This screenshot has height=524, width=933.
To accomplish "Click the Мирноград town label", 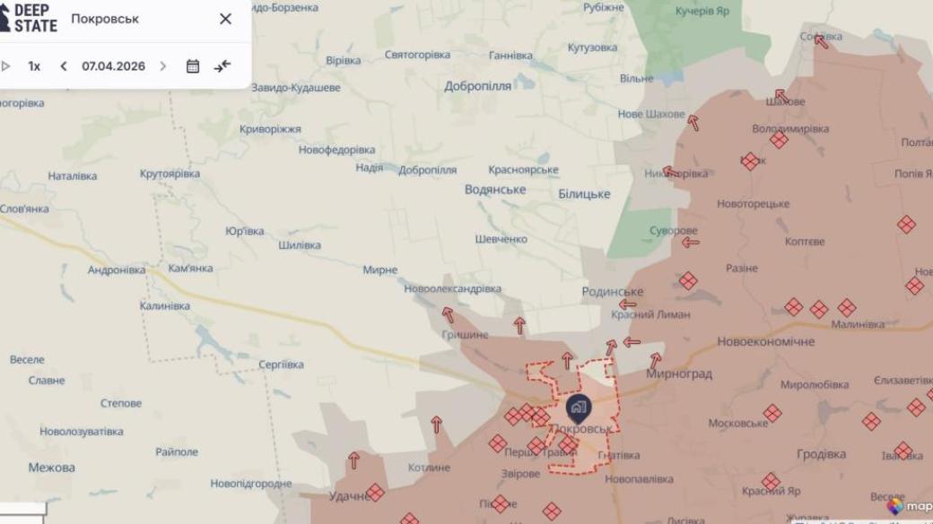I will click(679, 374).
